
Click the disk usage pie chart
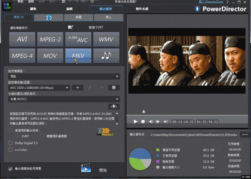point(140,159)
